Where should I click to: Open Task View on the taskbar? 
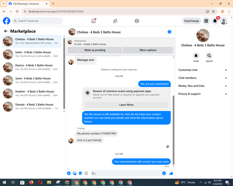tap(13, 182)
